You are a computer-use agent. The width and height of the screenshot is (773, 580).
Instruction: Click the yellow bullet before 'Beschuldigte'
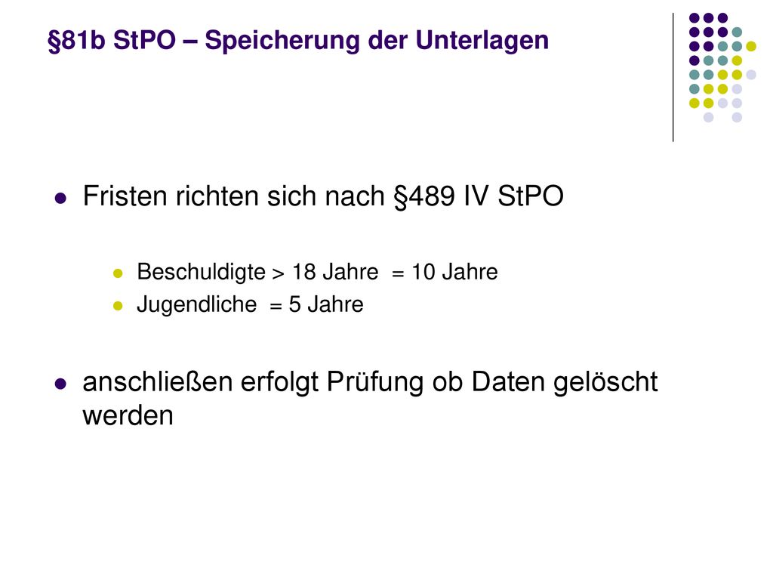[x=118, y=273]
